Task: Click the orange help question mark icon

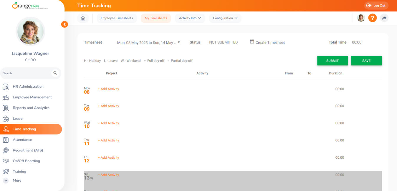Action: [x=372, y=18]
